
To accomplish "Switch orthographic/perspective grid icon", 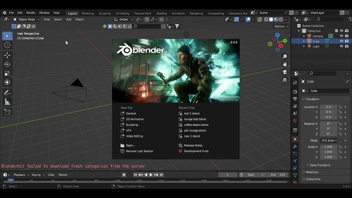I will point(285,80).
